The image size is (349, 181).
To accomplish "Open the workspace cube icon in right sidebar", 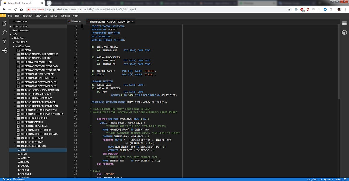I will pyautogui.click(x=344, y=32).
